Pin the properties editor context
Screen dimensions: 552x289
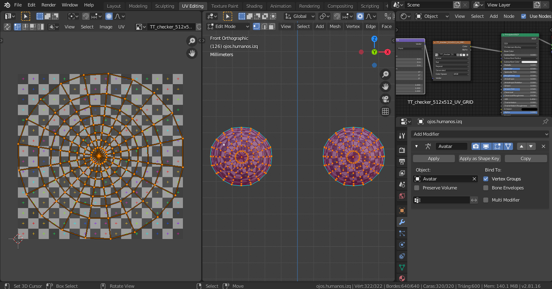(545, 122)
